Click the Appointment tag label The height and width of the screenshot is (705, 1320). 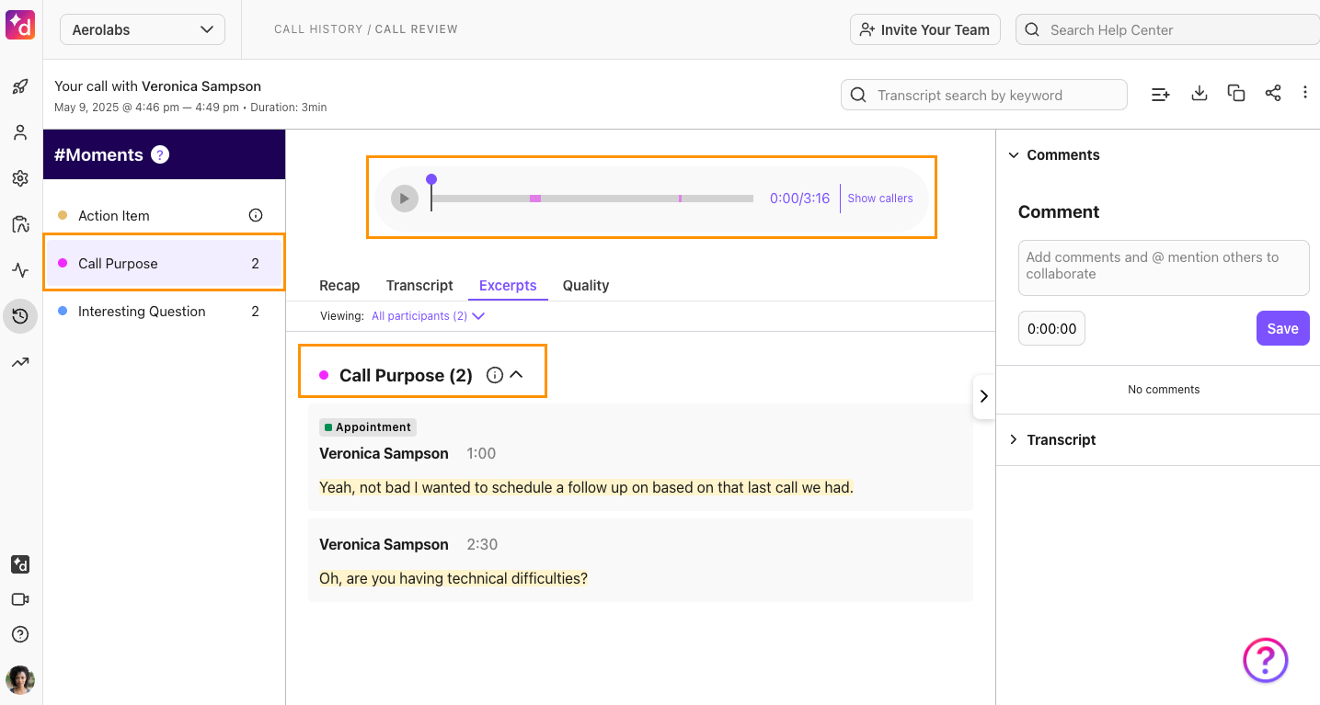pyautogui.click(x=368, y=426)
